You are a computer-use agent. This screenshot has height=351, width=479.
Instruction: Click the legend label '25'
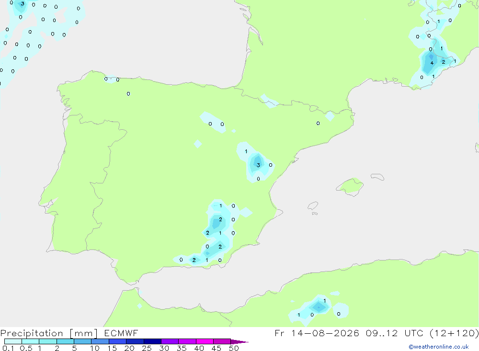(147, 348)
